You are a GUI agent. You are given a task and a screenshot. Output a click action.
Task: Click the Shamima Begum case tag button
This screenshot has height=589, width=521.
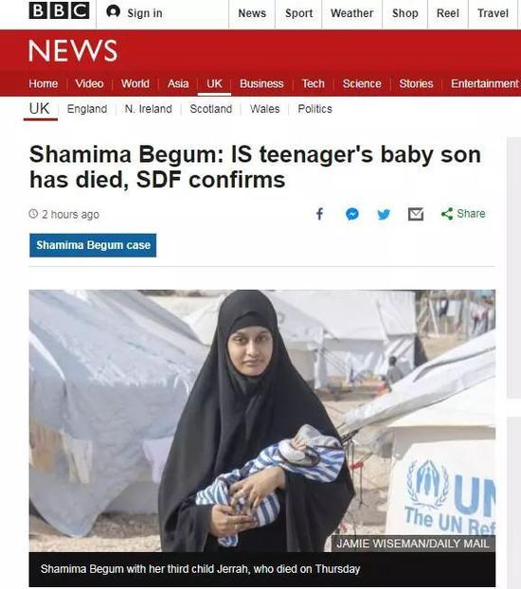pyautogui.click(x=93, y=245)
